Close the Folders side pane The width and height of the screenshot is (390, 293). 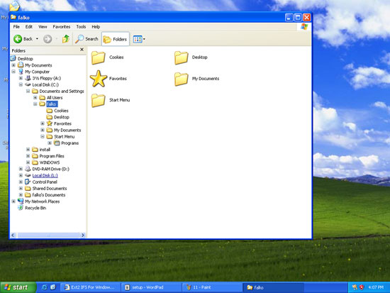coord(82,50)
